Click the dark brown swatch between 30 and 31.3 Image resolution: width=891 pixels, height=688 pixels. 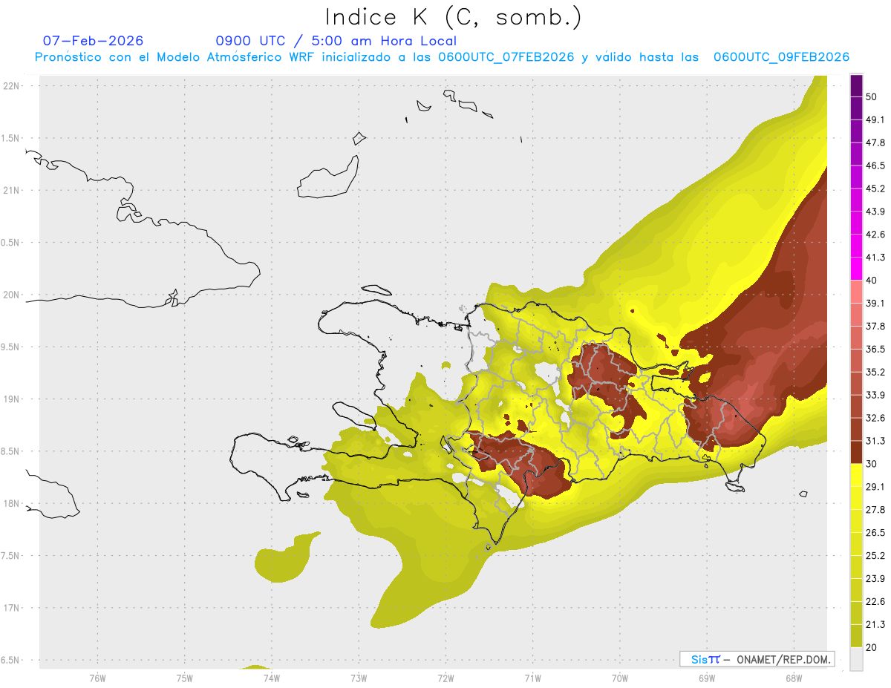856,453
